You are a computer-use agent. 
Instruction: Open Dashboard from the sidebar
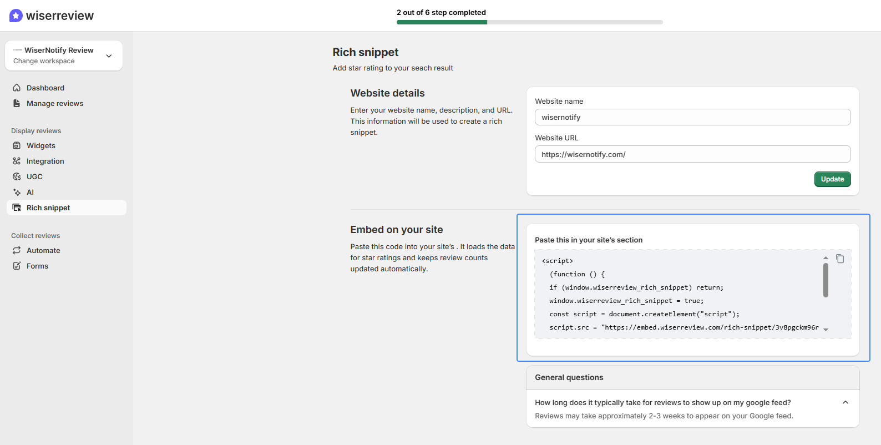[x=45, y=88]
